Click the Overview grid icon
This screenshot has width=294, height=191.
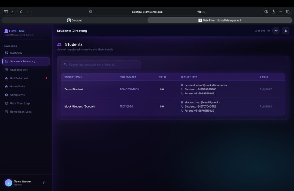[6, 53]
